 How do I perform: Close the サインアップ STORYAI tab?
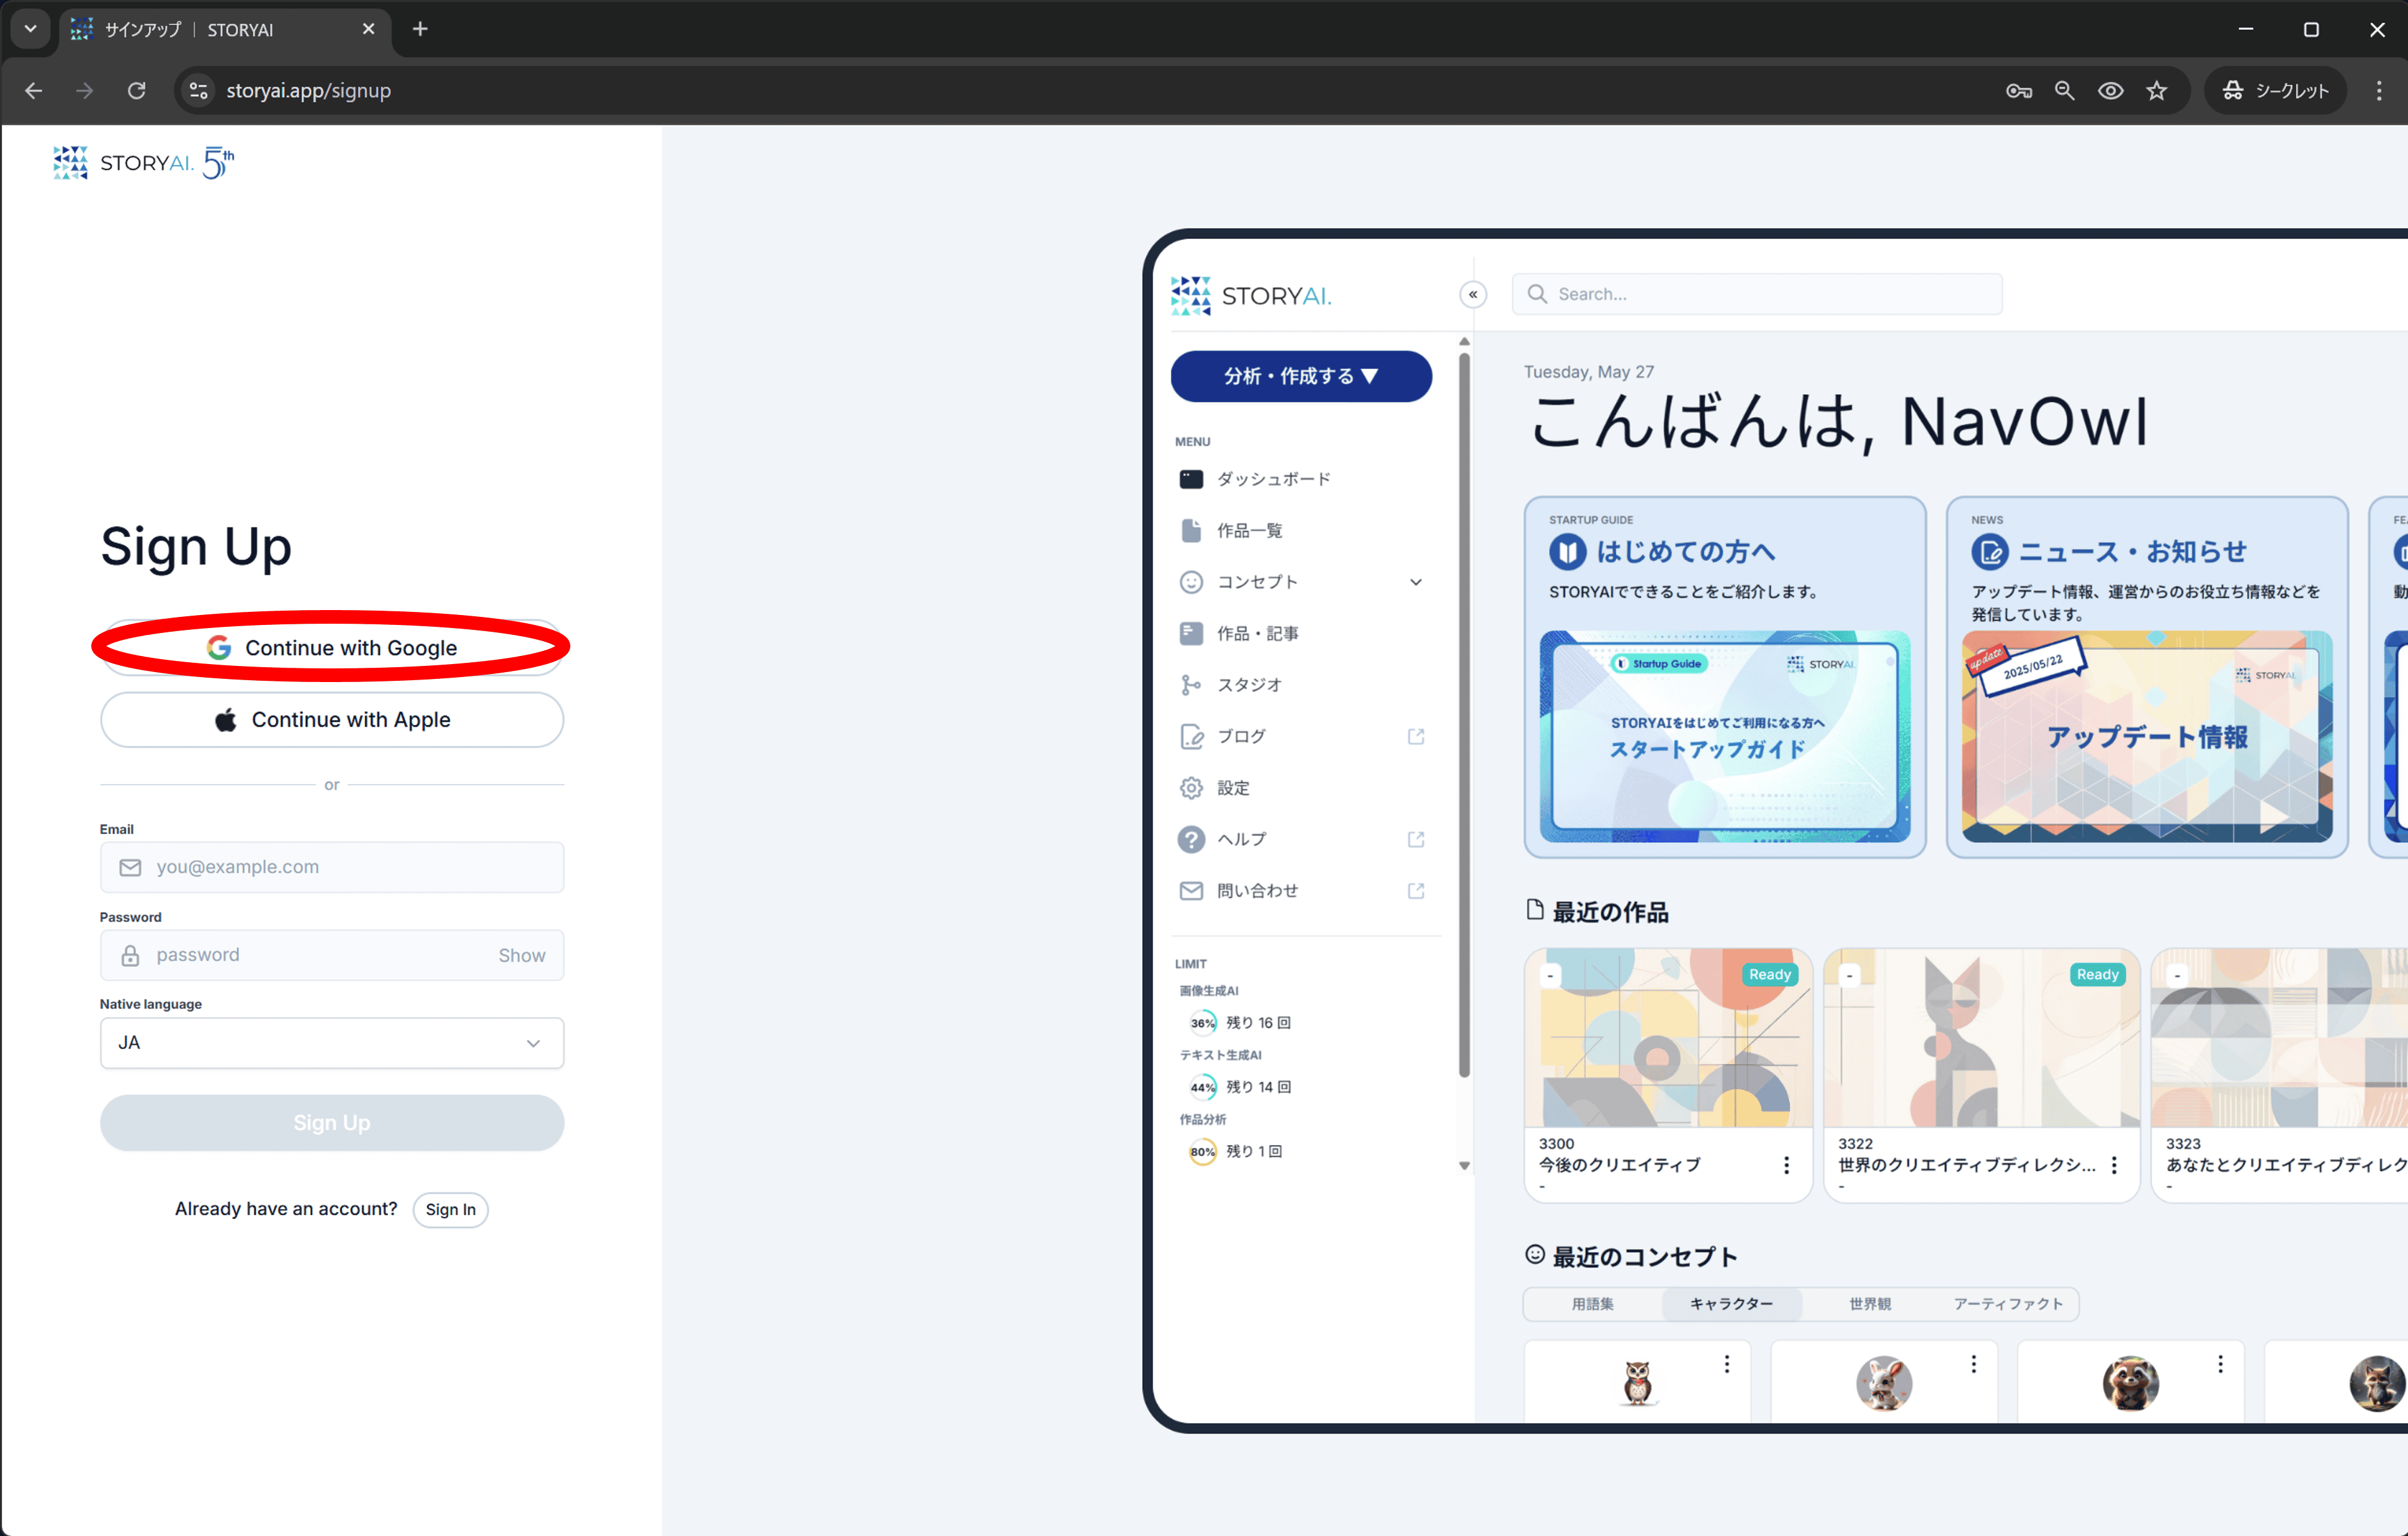click(x=368, y=29)
